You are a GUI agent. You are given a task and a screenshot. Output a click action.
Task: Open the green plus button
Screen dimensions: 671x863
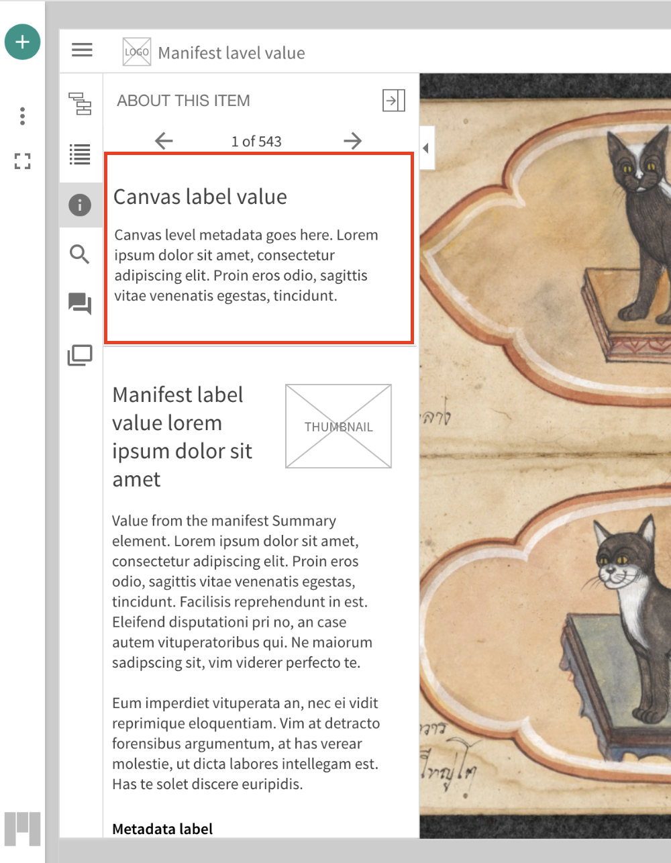[22, 42]
